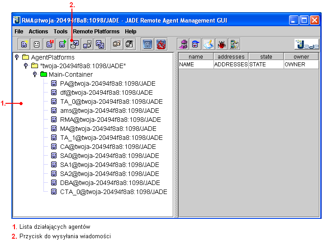Select agent CA@twoja-20494f8a8:1098/JADE

coord(104,147)
